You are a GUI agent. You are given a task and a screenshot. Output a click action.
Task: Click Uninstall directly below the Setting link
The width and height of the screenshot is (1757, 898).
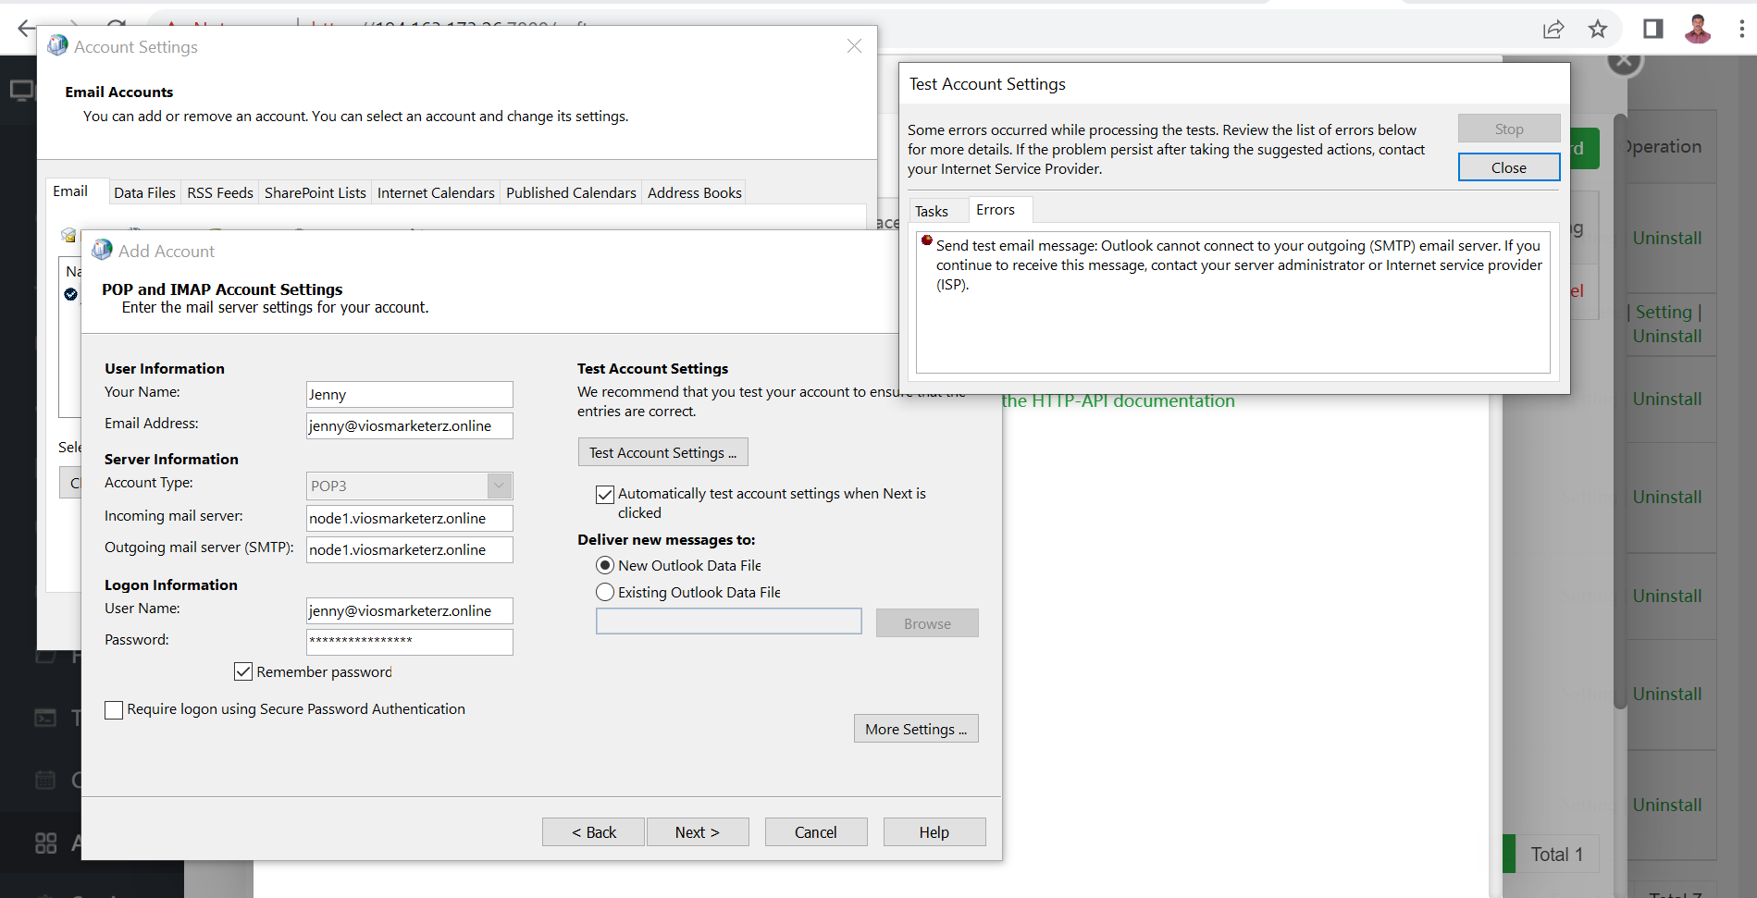point(1667,337)
